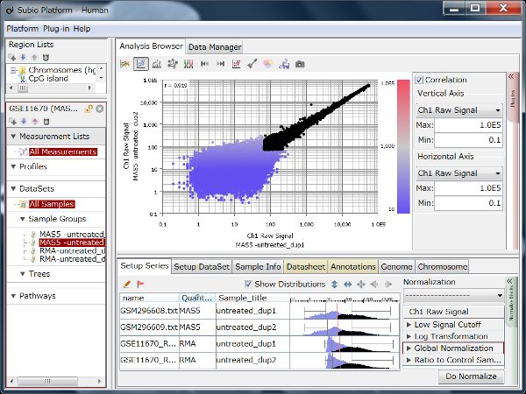Select All Measurements in the list
526x394 pixels.
pos(62,151)
